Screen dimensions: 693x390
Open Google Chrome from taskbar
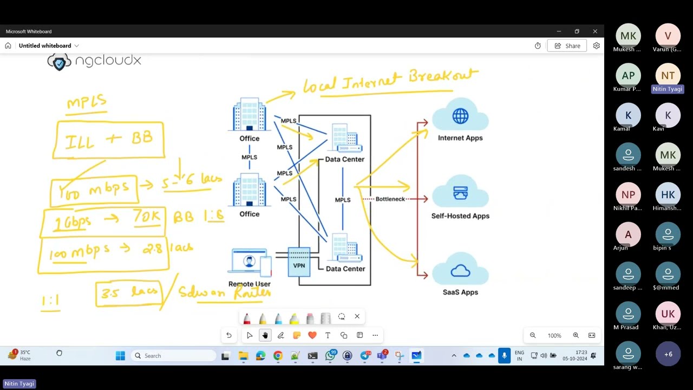click(278, 356)
